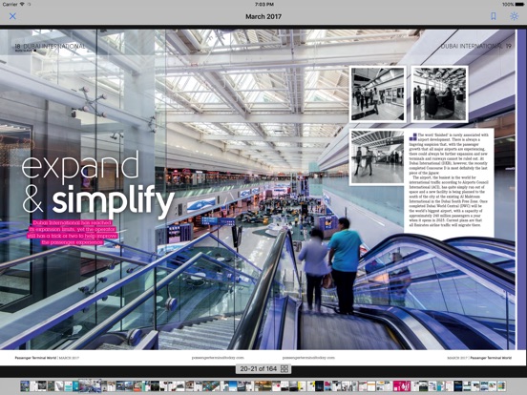This screenshot has width=527, height=395.
Task: Tap the pink highlighted subtitle text
Action: point(73,233)
